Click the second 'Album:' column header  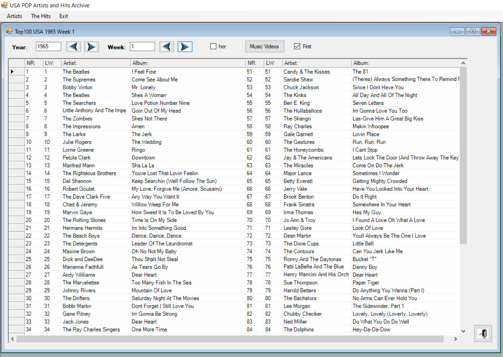pyautogui.click(x=405, y=63)
